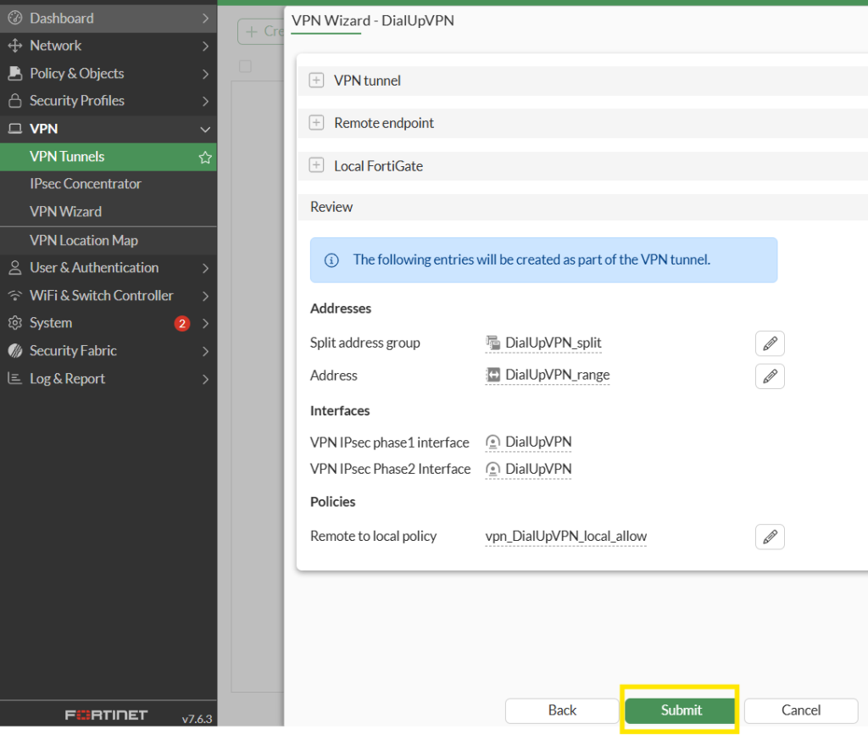This screenshot has height=735, width=868.
Task: Toggle the select-all checkbox in the table header
Action: coord(245,66)
